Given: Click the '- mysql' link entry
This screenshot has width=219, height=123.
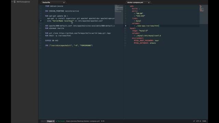Looking at the screenshot, I should 138,21.
